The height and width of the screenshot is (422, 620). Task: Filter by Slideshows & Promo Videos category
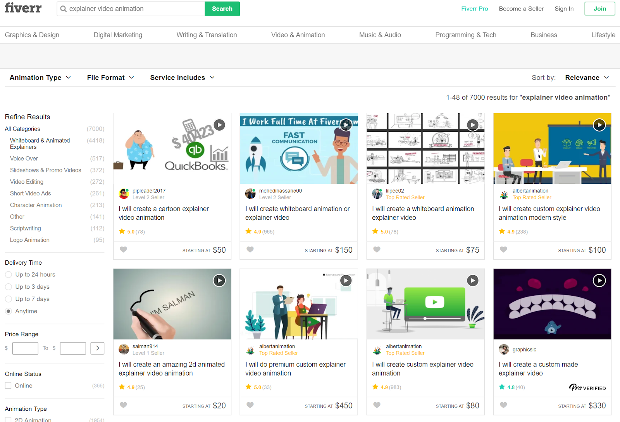click(46, 170)
